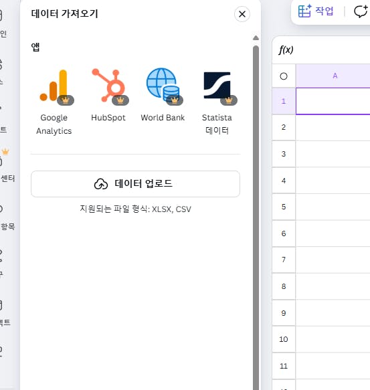Click the '지원되는 파일 형식: XLSX, CSV' text

(x=135, y=209)
